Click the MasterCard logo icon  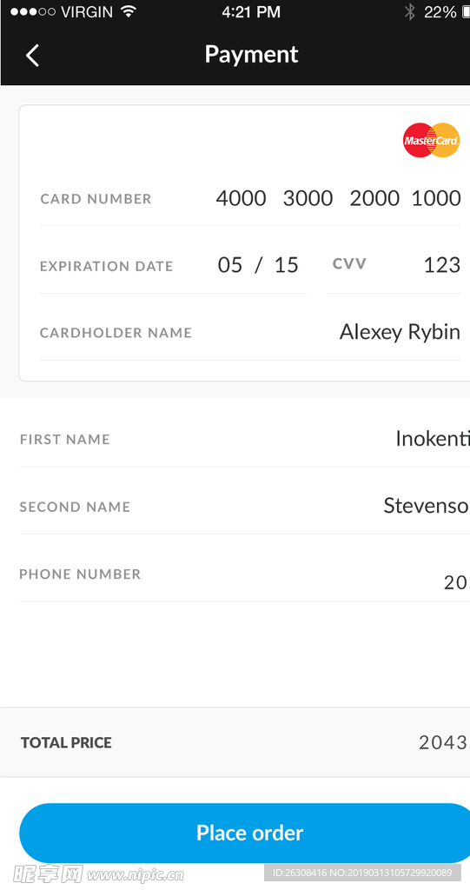(x=432, y=140)
